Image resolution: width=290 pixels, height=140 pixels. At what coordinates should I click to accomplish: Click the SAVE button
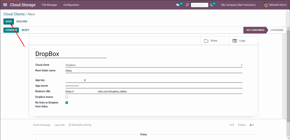pos(9,21)
